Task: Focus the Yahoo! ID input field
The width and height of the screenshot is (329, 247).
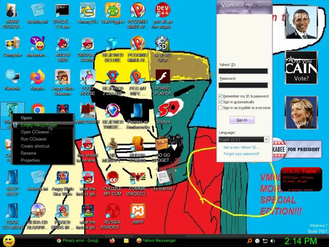Action: coord(243,71)
